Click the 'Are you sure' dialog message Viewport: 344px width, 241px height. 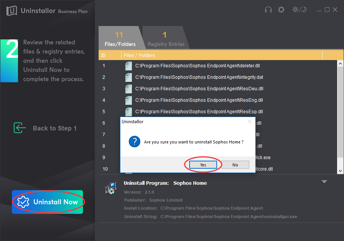click(194, 142)
